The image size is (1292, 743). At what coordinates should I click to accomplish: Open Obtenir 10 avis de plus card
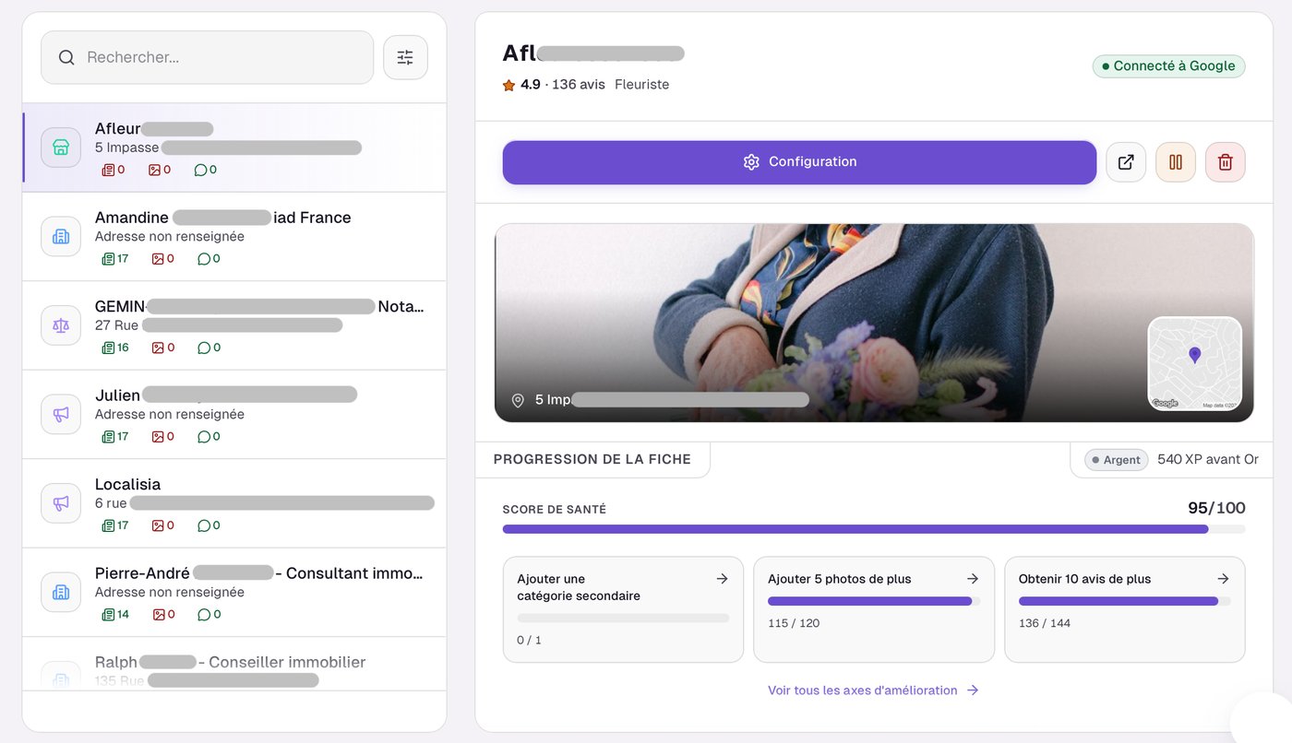(x=1125, y=609)
